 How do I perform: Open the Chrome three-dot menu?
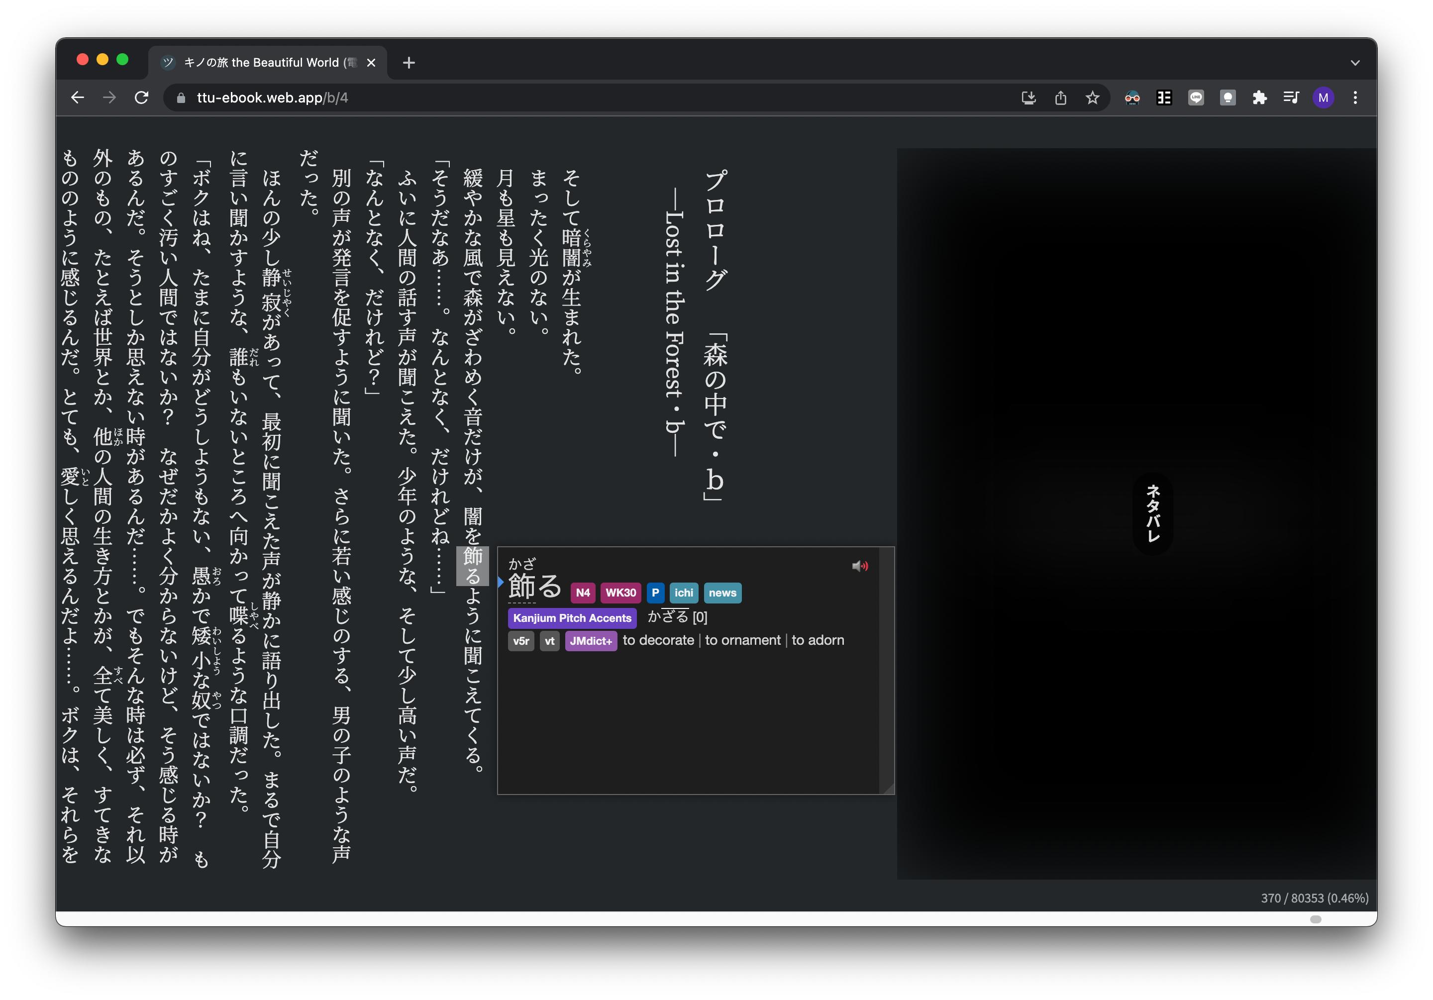[1355, 98]
